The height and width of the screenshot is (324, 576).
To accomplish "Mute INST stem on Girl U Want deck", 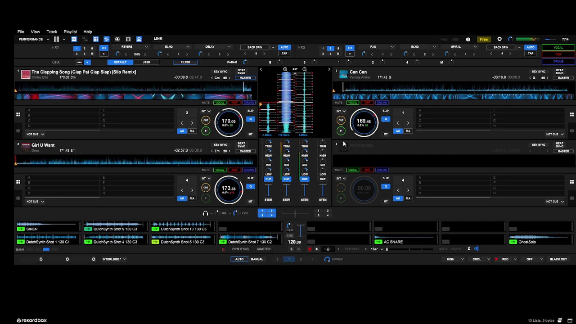I will pos(234,170).
